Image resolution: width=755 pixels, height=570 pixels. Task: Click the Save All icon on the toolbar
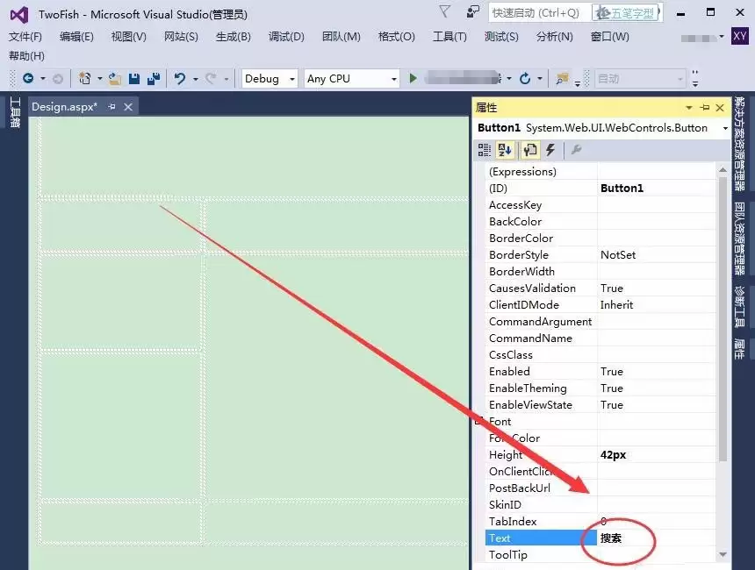point(154,79)
